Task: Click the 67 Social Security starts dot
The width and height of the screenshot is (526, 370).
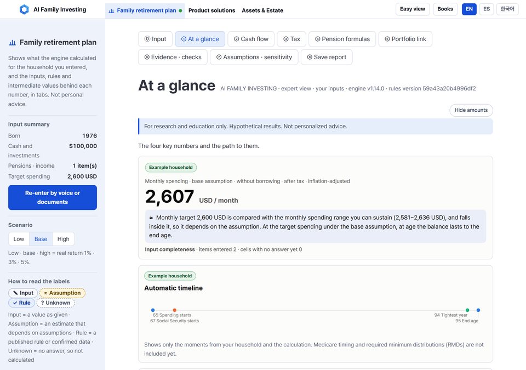Action: click(x=174, y=310)
